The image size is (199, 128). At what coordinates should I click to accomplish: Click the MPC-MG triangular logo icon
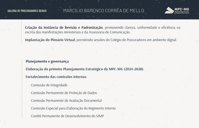tap(169, 10)
